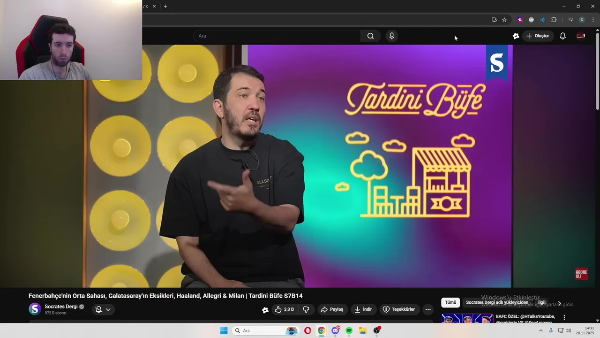
Task: Open the EAFC ÖZEL recommended video thumbnail
Action: [x=467, y=318]
